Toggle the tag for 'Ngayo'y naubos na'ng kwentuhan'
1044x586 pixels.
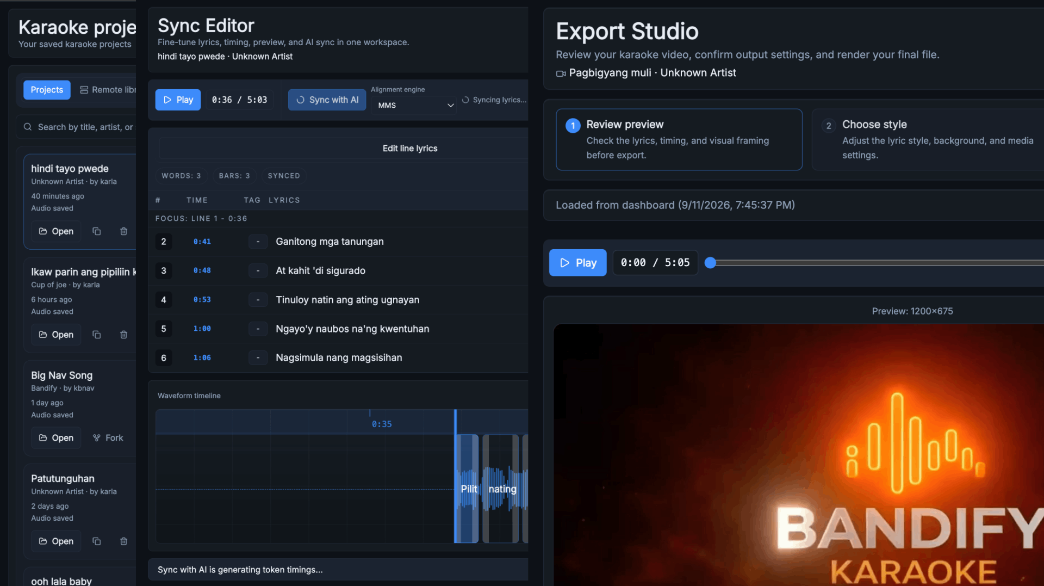[x=258, y=329]
